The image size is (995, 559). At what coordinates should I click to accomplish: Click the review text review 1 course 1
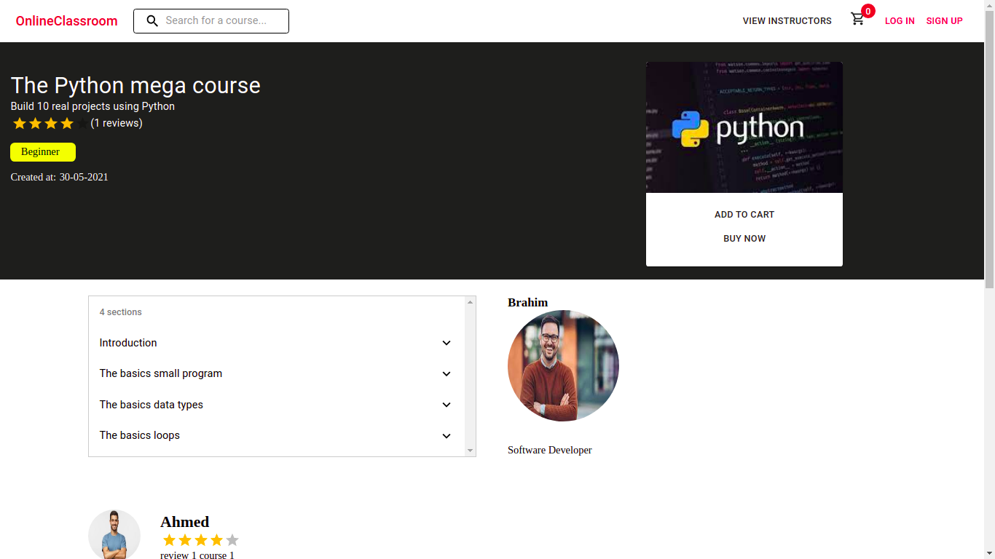[x=197, y=555]
